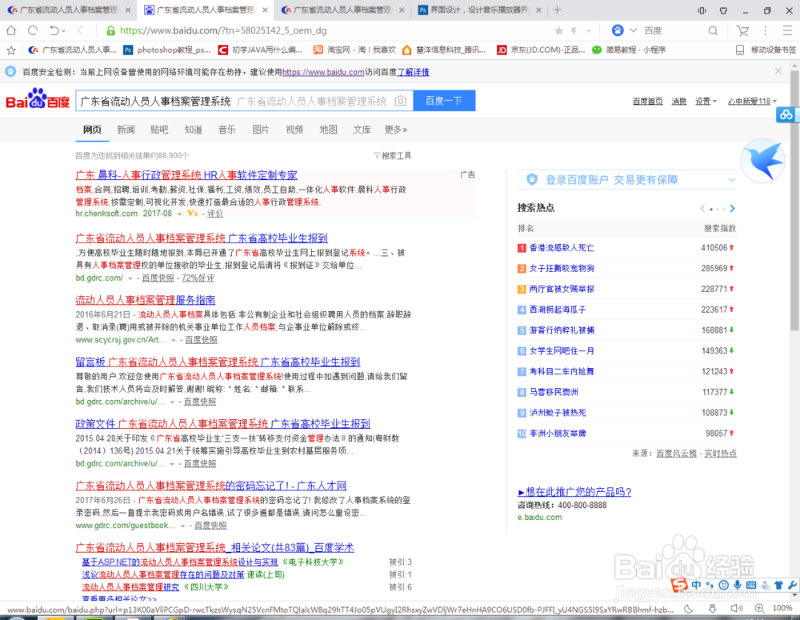Viewport: 800px width, 620px height.
Task: Open the 心中所爱118 user dropdown
Action: tap(753, 101)
